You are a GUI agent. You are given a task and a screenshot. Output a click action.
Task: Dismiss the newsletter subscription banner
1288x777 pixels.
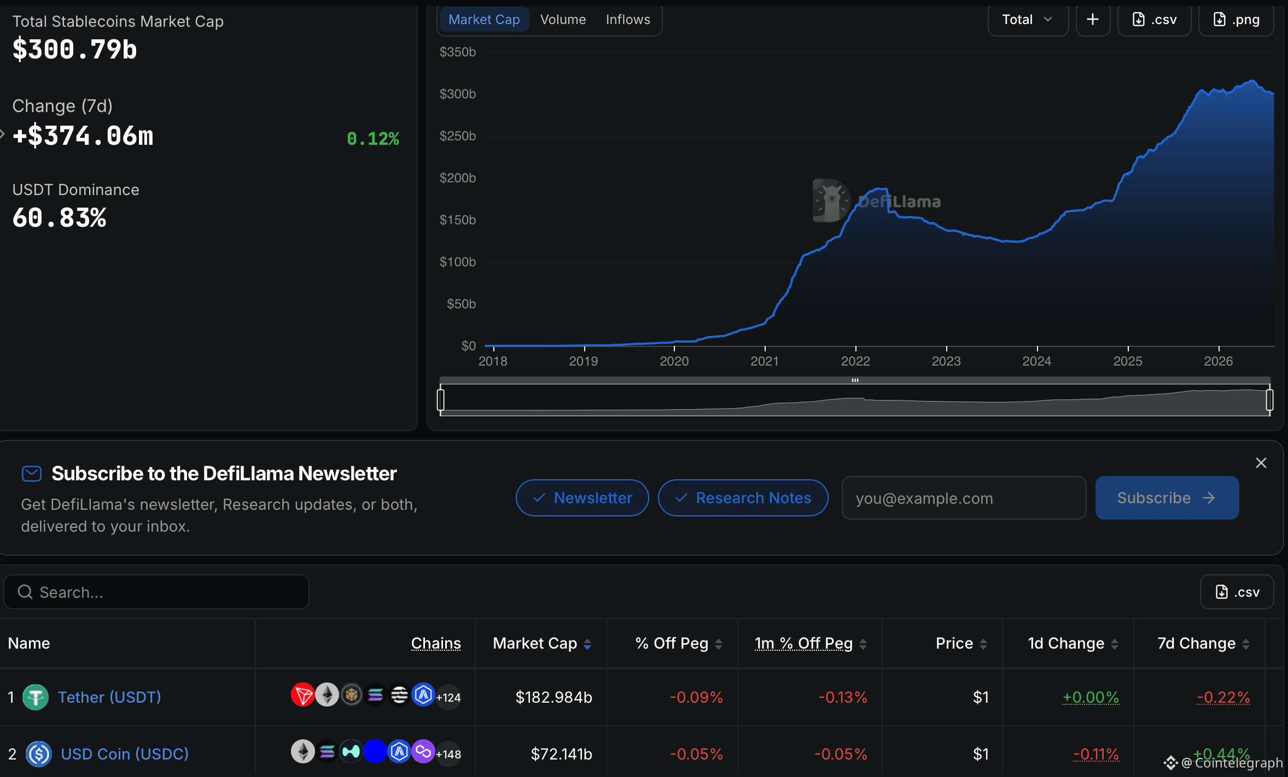click(1261, 463)
